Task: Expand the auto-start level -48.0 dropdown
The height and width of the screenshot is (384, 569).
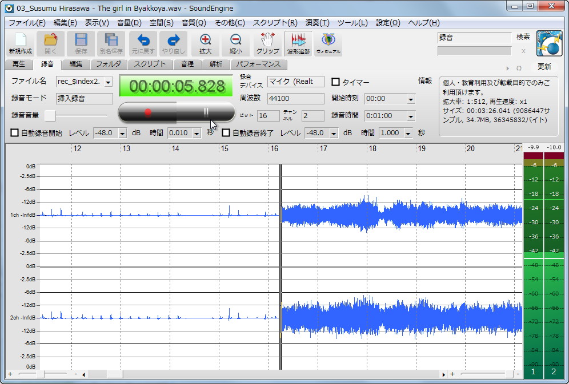Action: [x=122, y=134]
